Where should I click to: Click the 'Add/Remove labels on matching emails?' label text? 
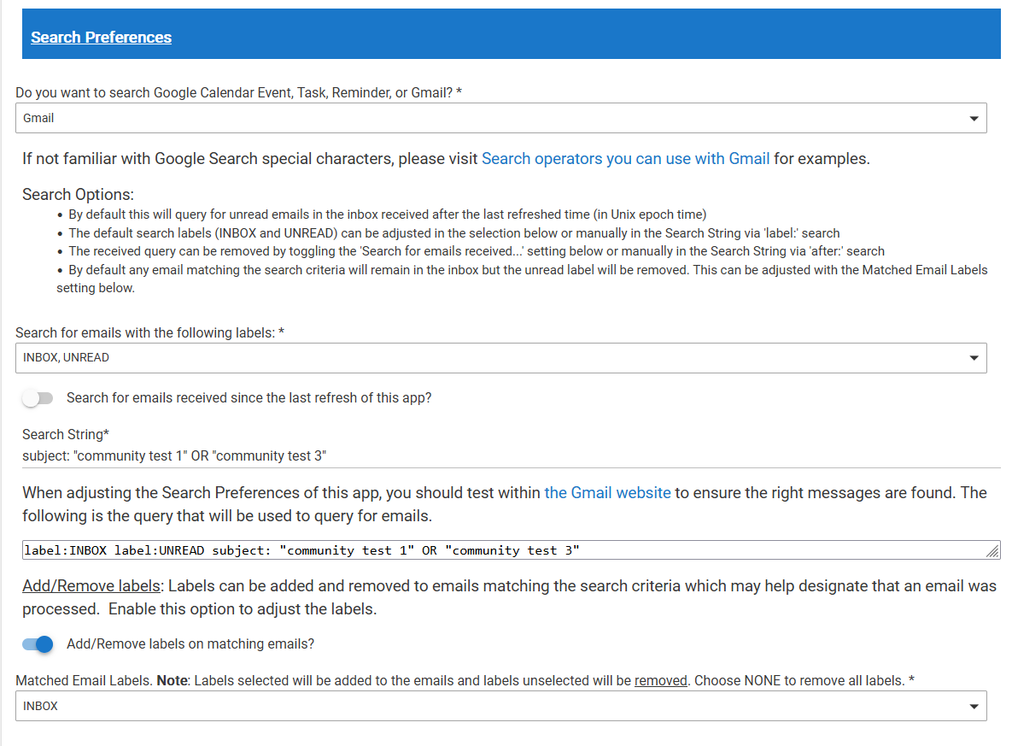(190, 644)
